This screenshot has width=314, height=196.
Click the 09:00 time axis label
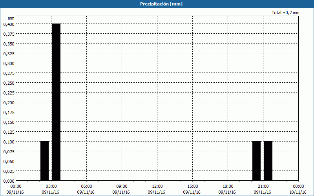click(122, 187)
